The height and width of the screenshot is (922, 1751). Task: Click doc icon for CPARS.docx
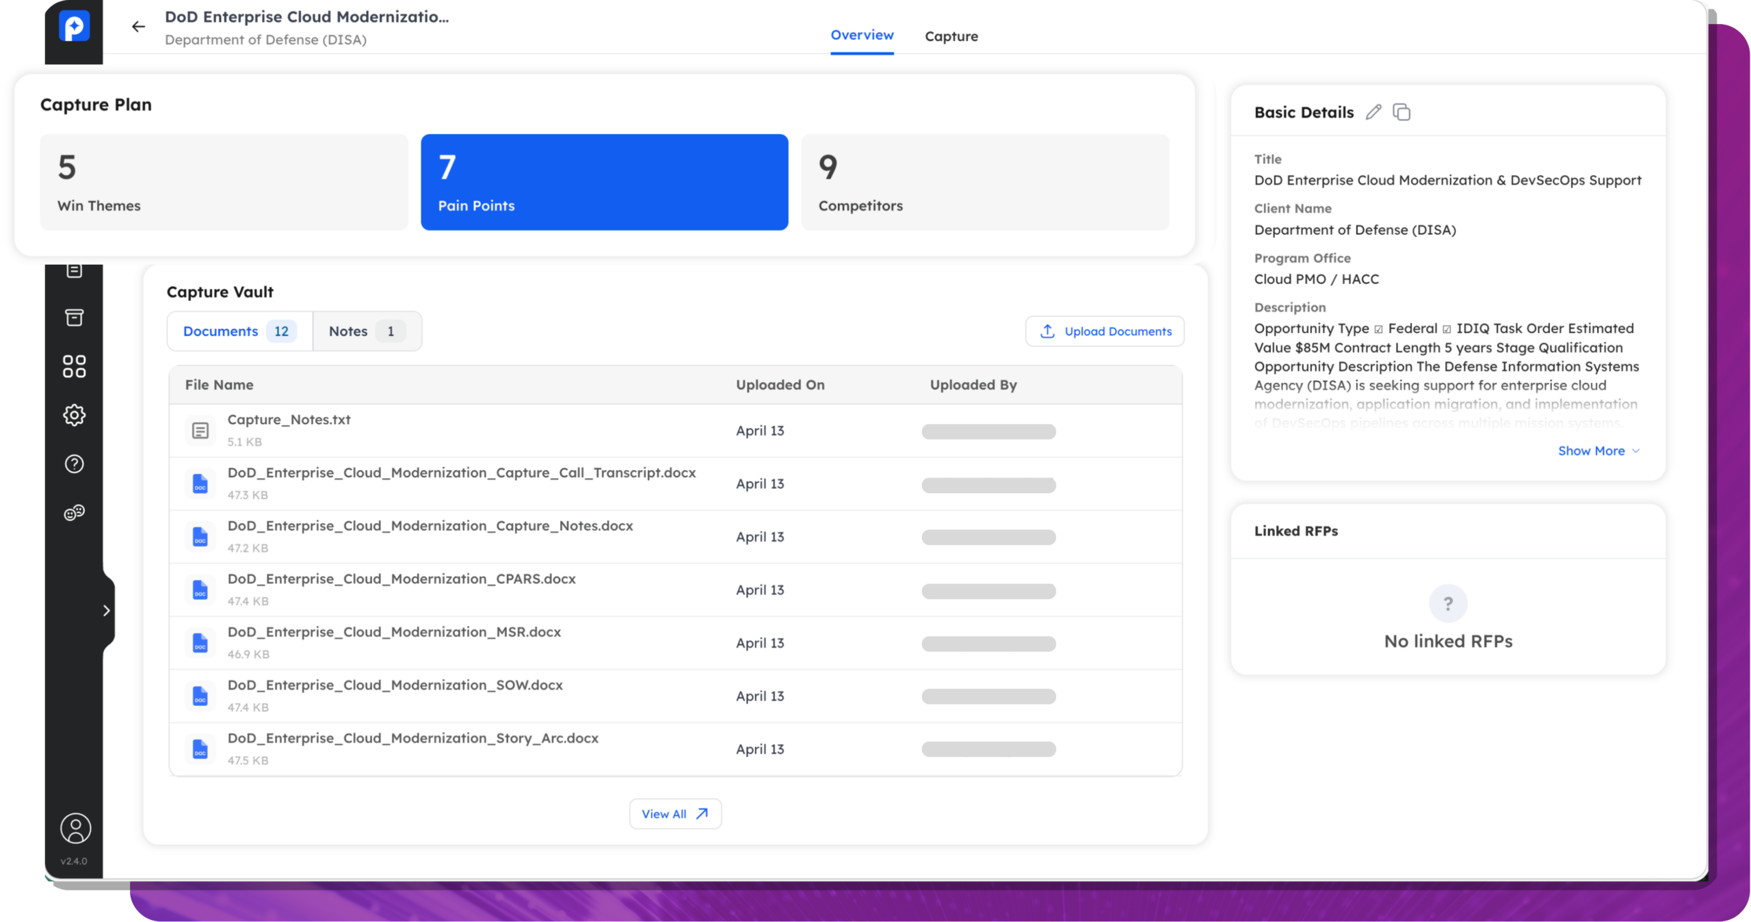(200, 590)
